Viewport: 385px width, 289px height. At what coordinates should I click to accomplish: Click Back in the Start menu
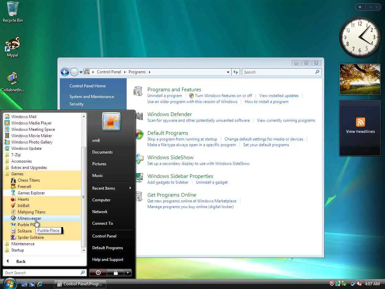[21, 262]
